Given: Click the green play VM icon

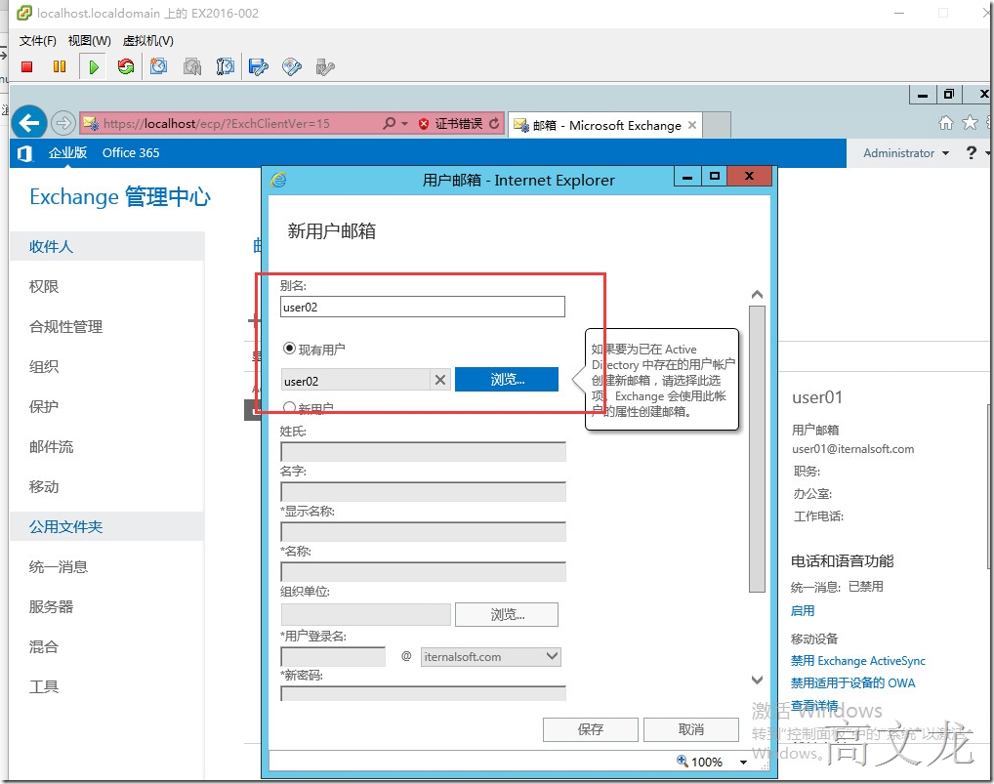Looking at the screenshot, I should (x=93, y=66).
